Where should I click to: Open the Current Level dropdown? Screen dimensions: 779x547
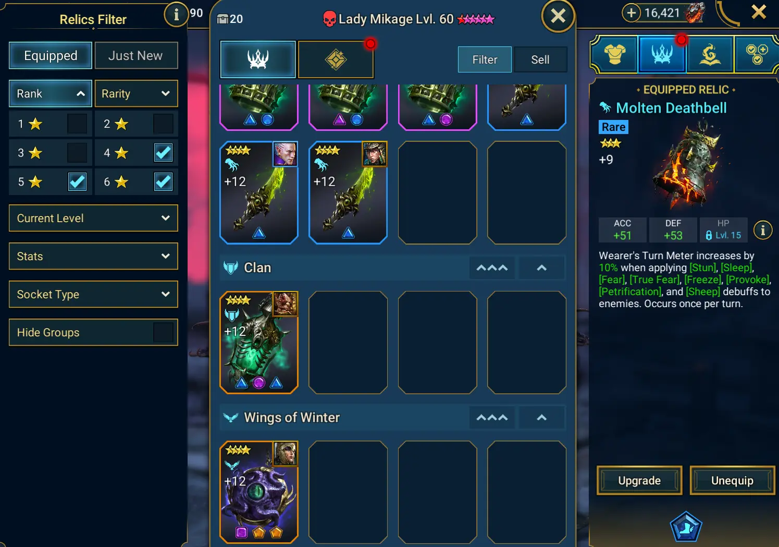93,218
